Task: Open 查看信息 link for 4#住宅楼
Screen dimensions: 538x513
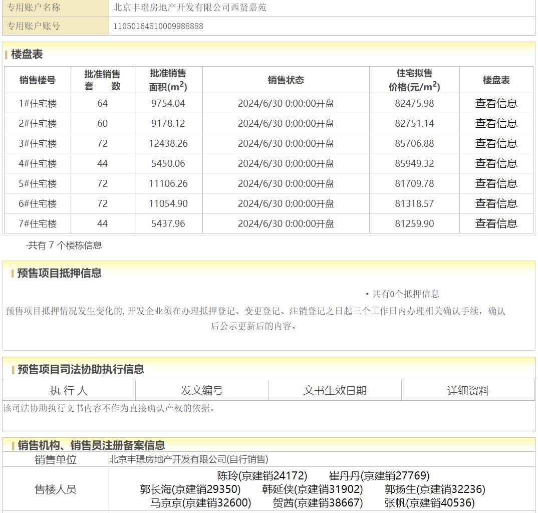Action: coord(496,163)
